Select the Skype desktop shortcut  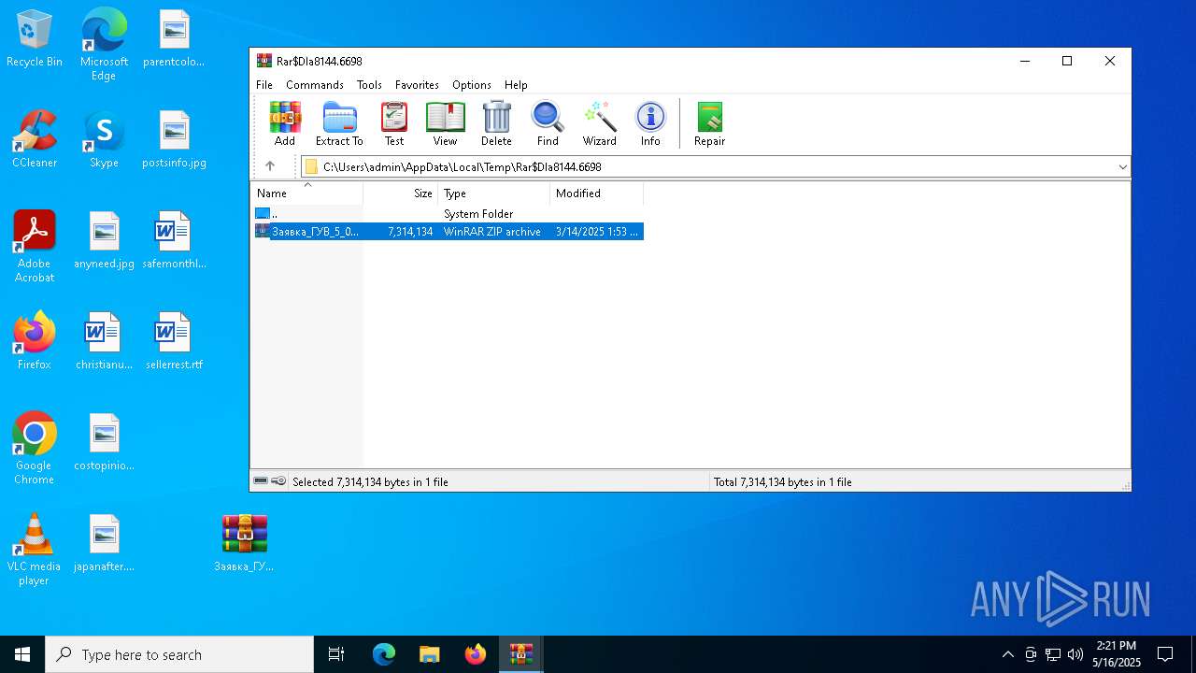[x=104, y=139]
